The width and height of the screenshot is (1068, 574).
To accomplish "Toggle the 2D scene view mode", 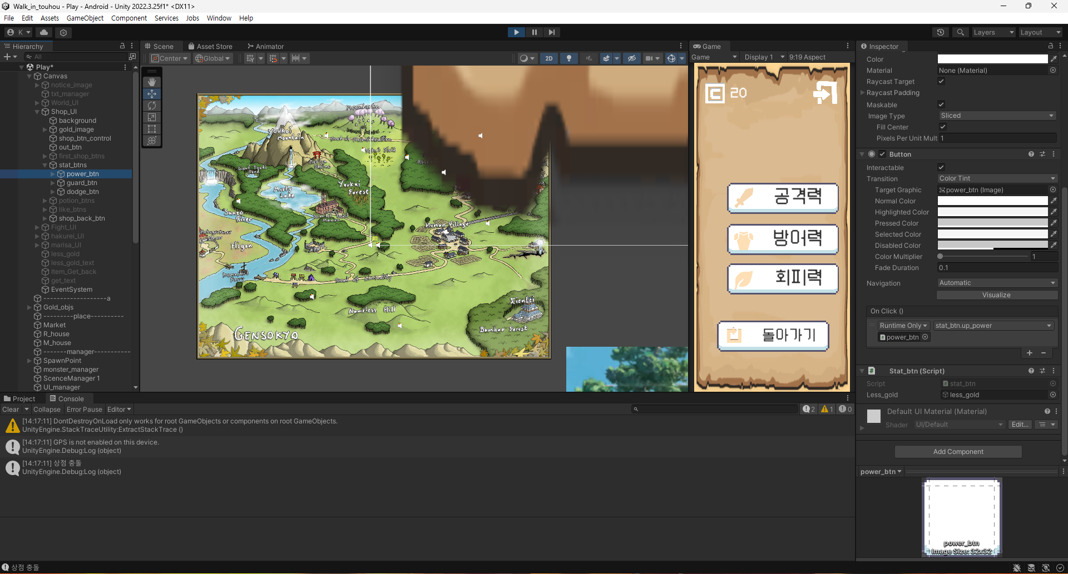I will [x=549, y=58].
